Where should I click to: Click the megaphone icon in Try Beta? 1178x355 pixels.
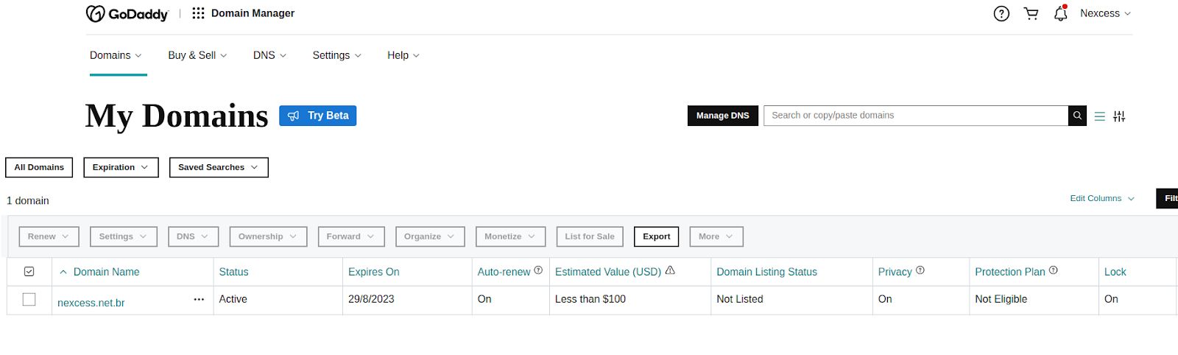point(293,116)
